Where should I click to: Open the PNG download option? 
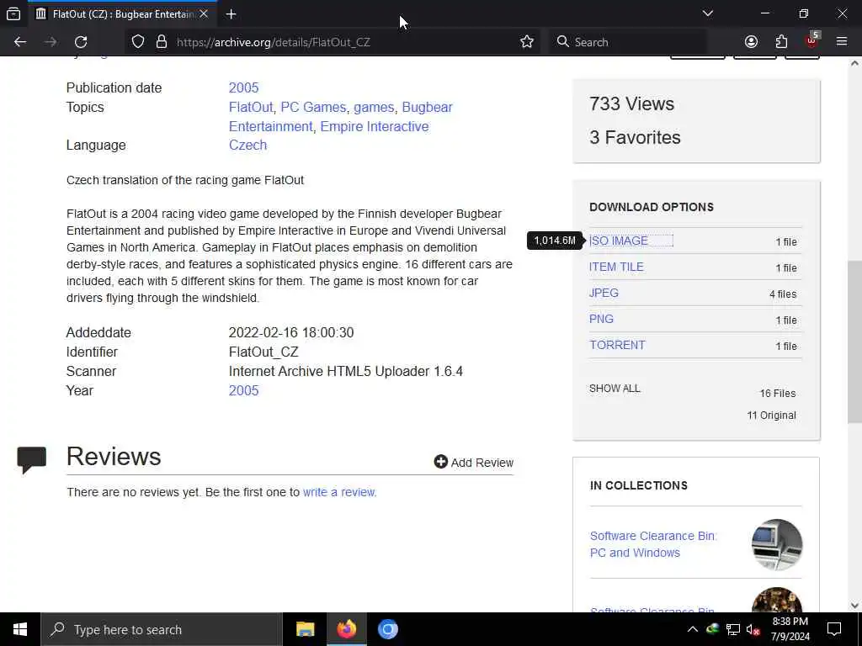[x=601, y=319]
